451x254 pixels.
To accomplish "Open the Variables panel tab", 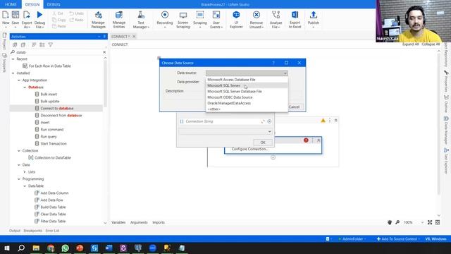I will pyautogui.click(x=118, y=222).
